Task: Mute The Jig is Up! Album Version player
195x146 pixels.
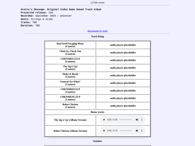Action: [137, 120]
